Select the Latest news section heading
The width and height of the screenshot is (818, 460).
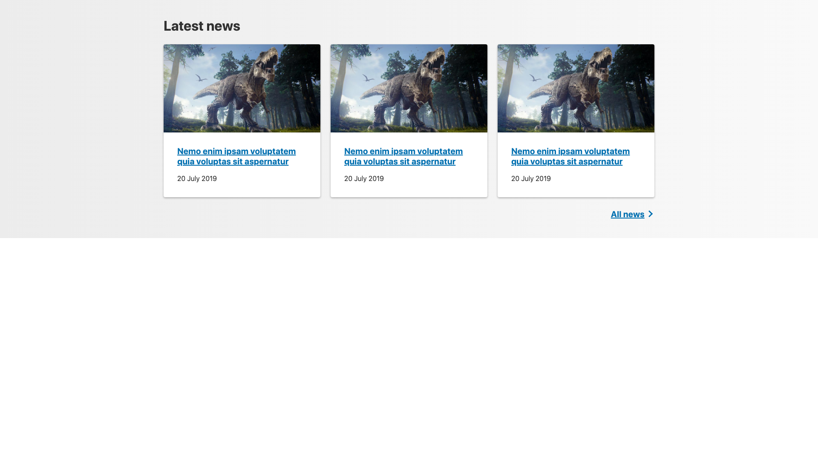click(202, 26)
